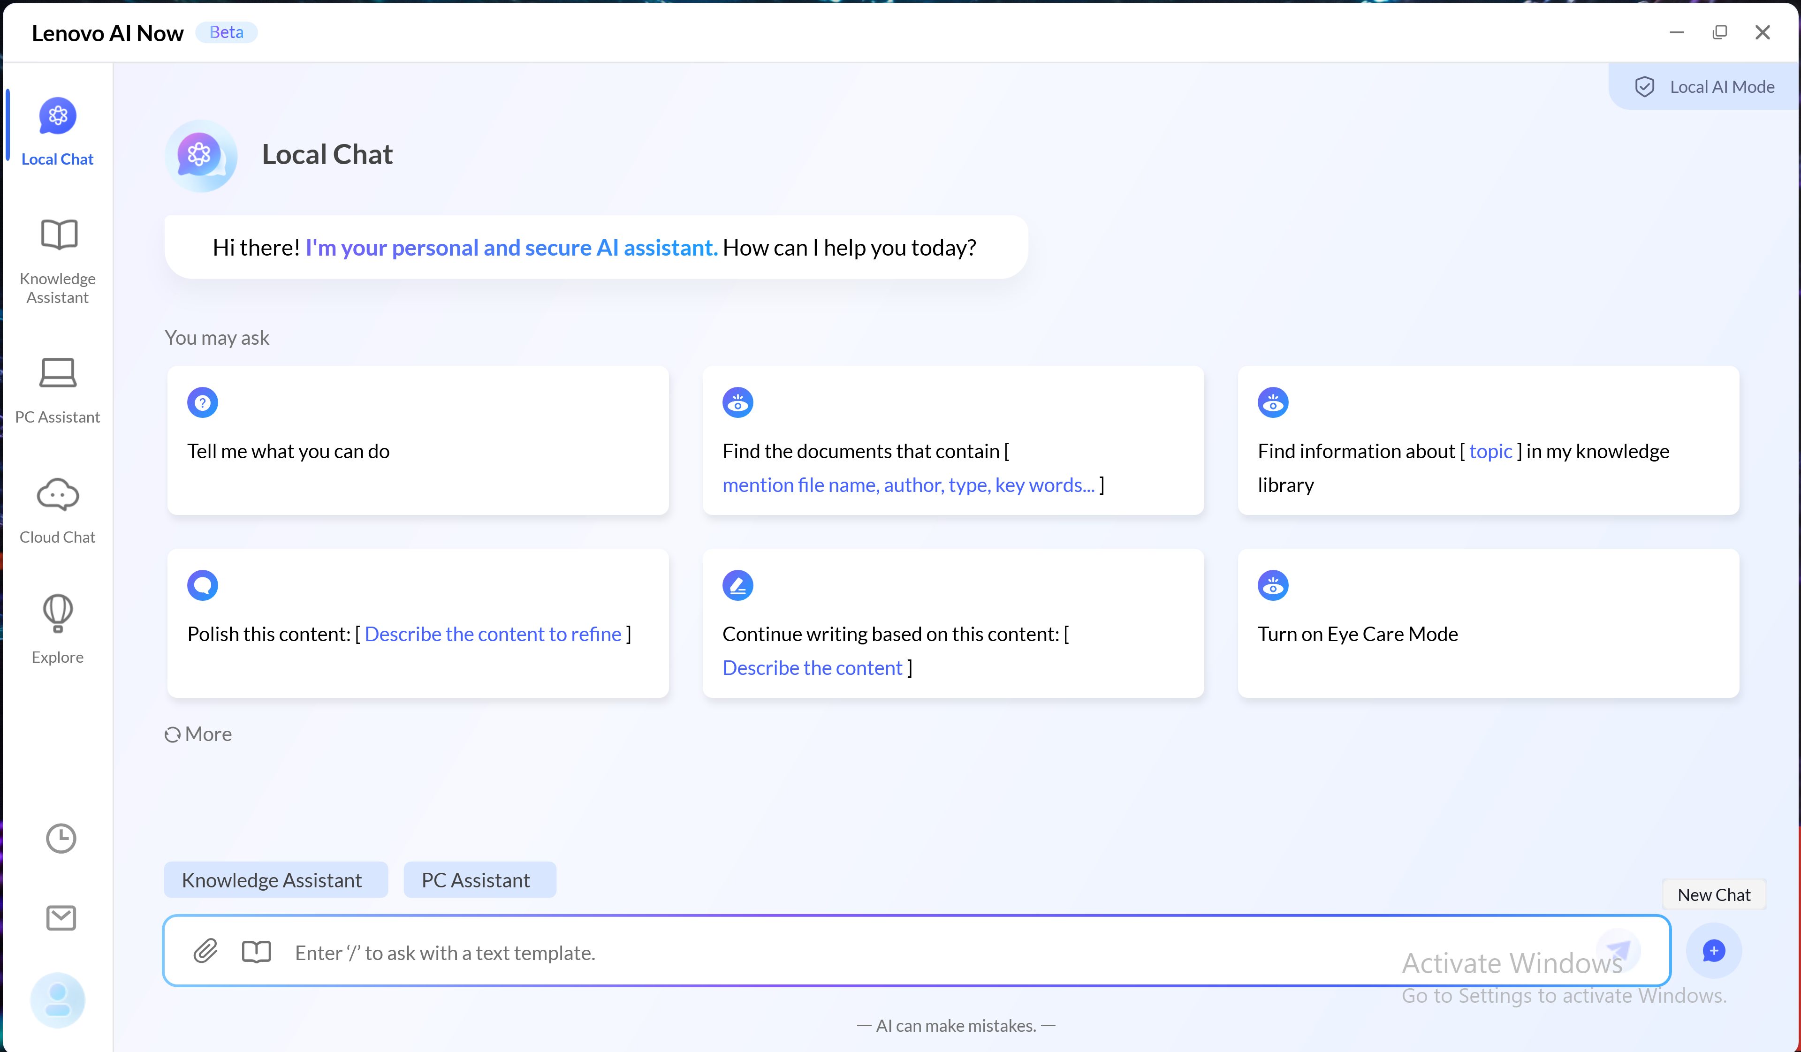Pick the 'Polish this content' suggestion card
Screen dimensions: 1801x1052
(418, 623)
